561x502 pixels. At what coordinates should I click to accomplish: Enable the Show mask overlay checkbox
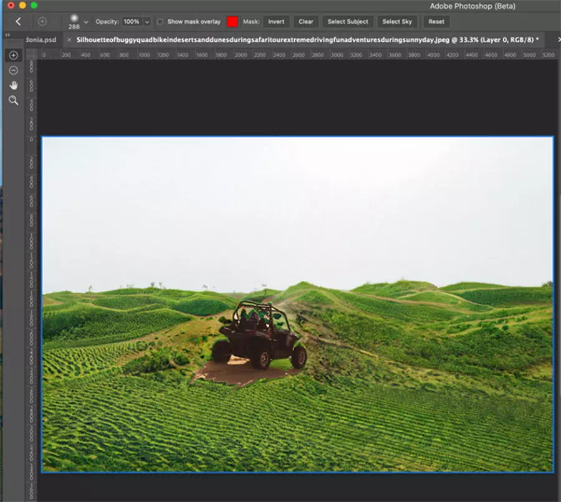160,22
